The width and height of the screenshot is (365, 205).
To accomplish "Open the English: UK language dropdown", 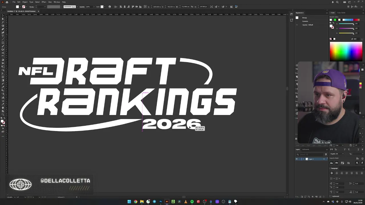I will pyautogui.click(x=337, y=154).
